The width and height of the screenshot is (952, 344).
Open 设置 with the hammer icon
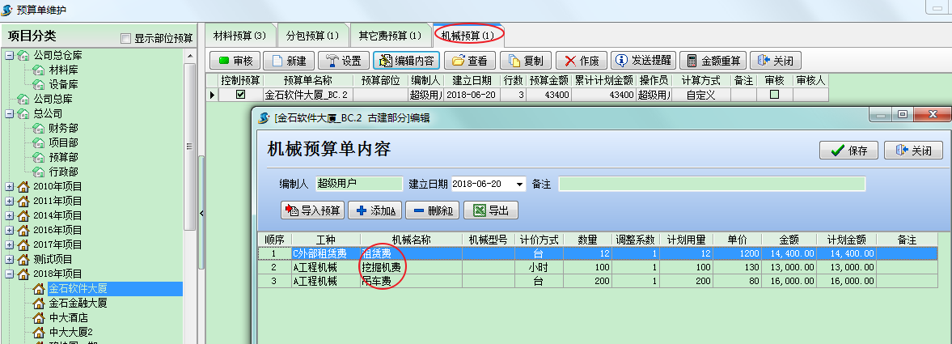click(343, 60)
